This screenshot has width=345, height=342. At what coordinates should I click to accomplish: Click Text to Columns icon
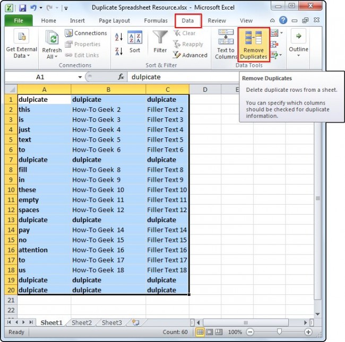[x=226, y=37]
